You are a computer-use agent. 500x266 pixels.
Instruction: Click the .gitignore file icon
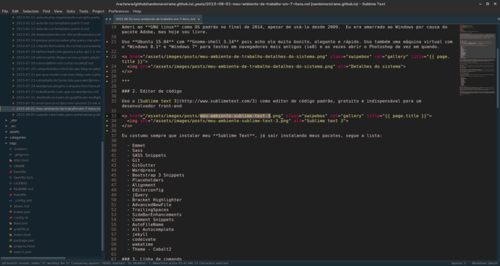point(11,154)
